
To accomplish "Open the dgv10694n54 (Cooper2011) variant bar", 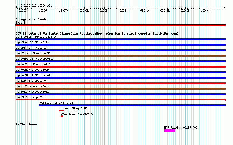I will click(120, 78).
